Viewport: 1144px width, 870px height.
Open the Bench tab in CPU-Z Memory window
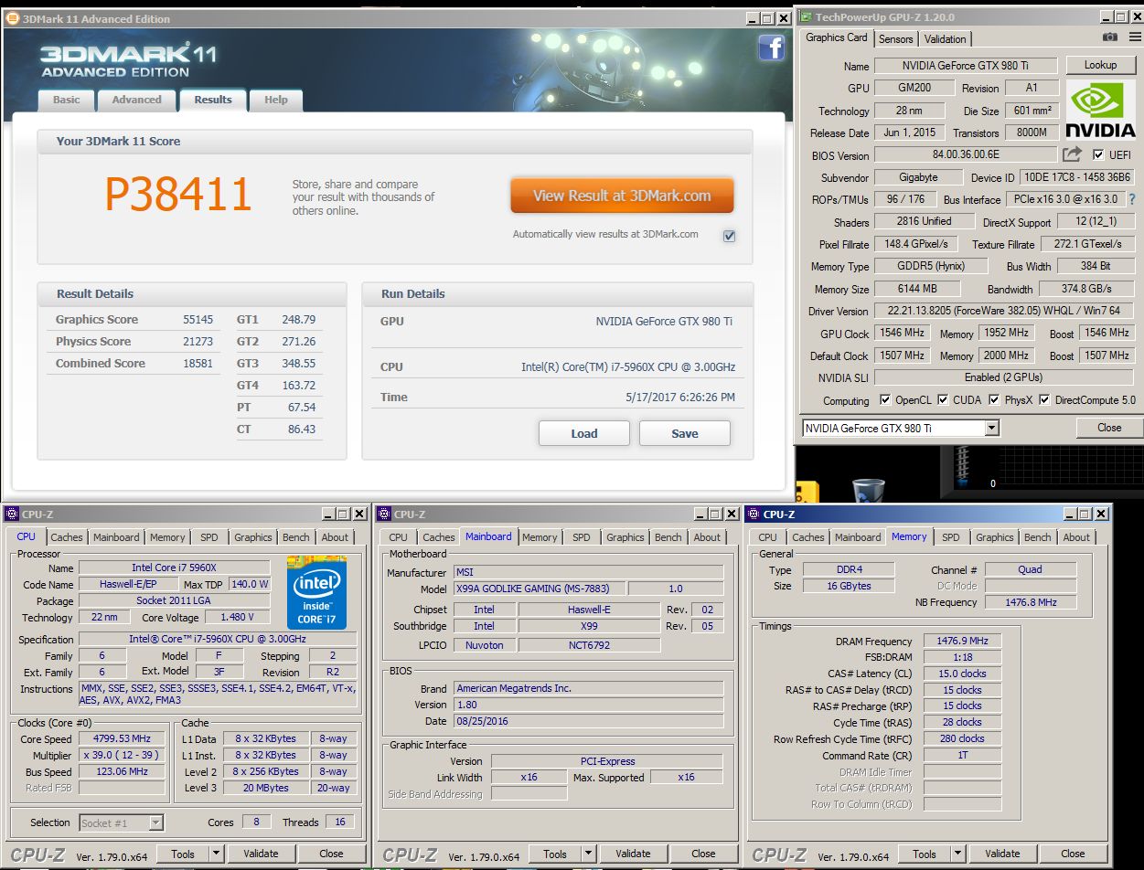click(1037, 537)
